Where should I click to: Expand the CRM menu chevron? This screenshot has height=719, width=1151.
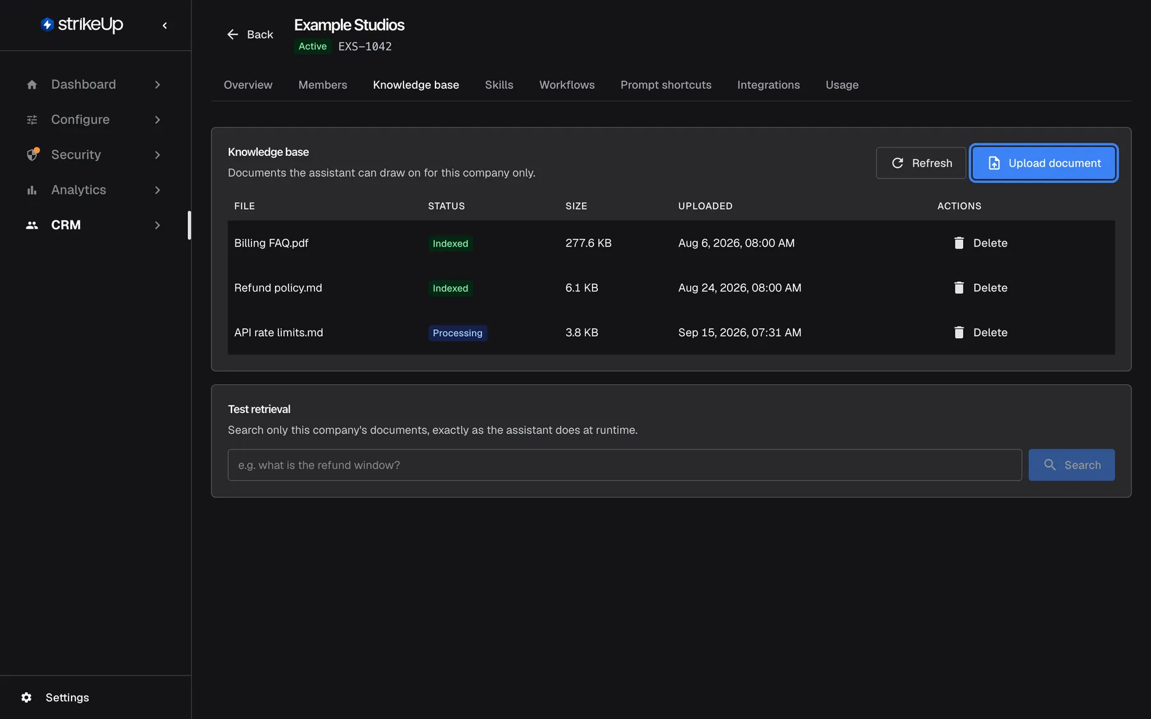pos(157,225)
